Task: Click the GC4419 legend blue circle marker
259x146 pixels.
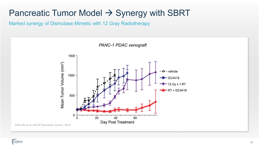Action: point(163,78)
